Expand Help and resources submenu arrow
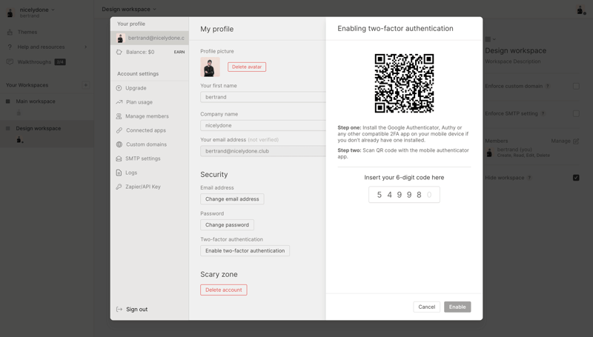The height and width of the screenshot is (337, 593). pyautogui.click(x=86, y=47)
